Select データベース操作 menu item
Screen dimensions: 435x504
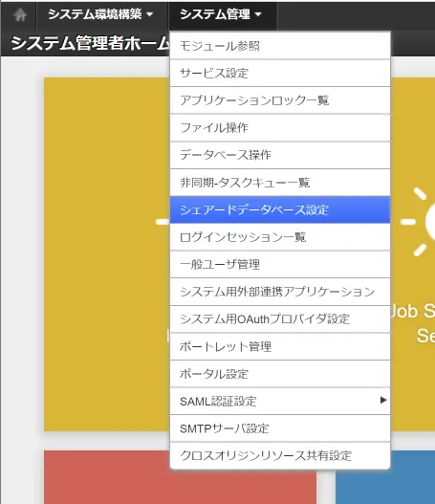click(x=280, y=155)
